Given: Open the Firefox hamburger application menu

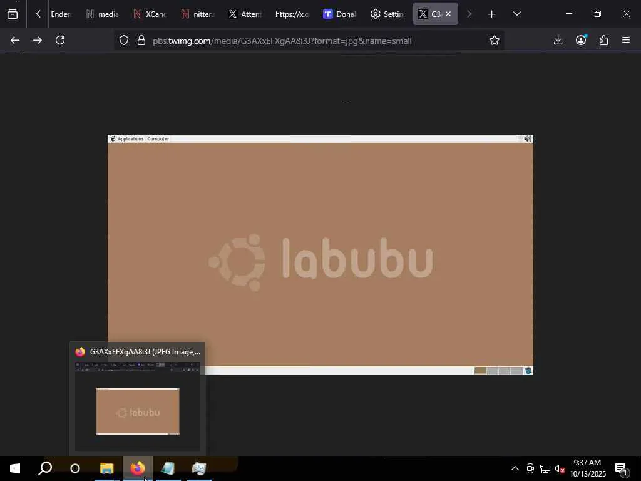Looking at the screenshot, I should [x=626, y=40].
